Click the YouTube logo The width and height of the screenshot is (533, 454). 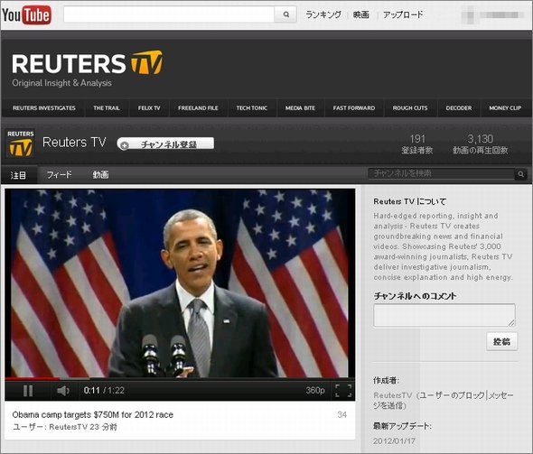(26, 15)
